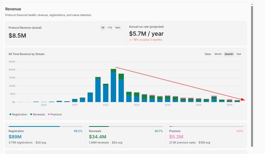
Task: Click the 2023 axis label
Action: [136, 105]
